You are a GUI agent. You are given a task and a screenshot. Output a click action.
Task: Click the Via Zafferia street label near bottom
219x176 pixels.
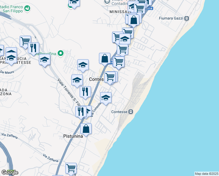click(x=51, y=158)
